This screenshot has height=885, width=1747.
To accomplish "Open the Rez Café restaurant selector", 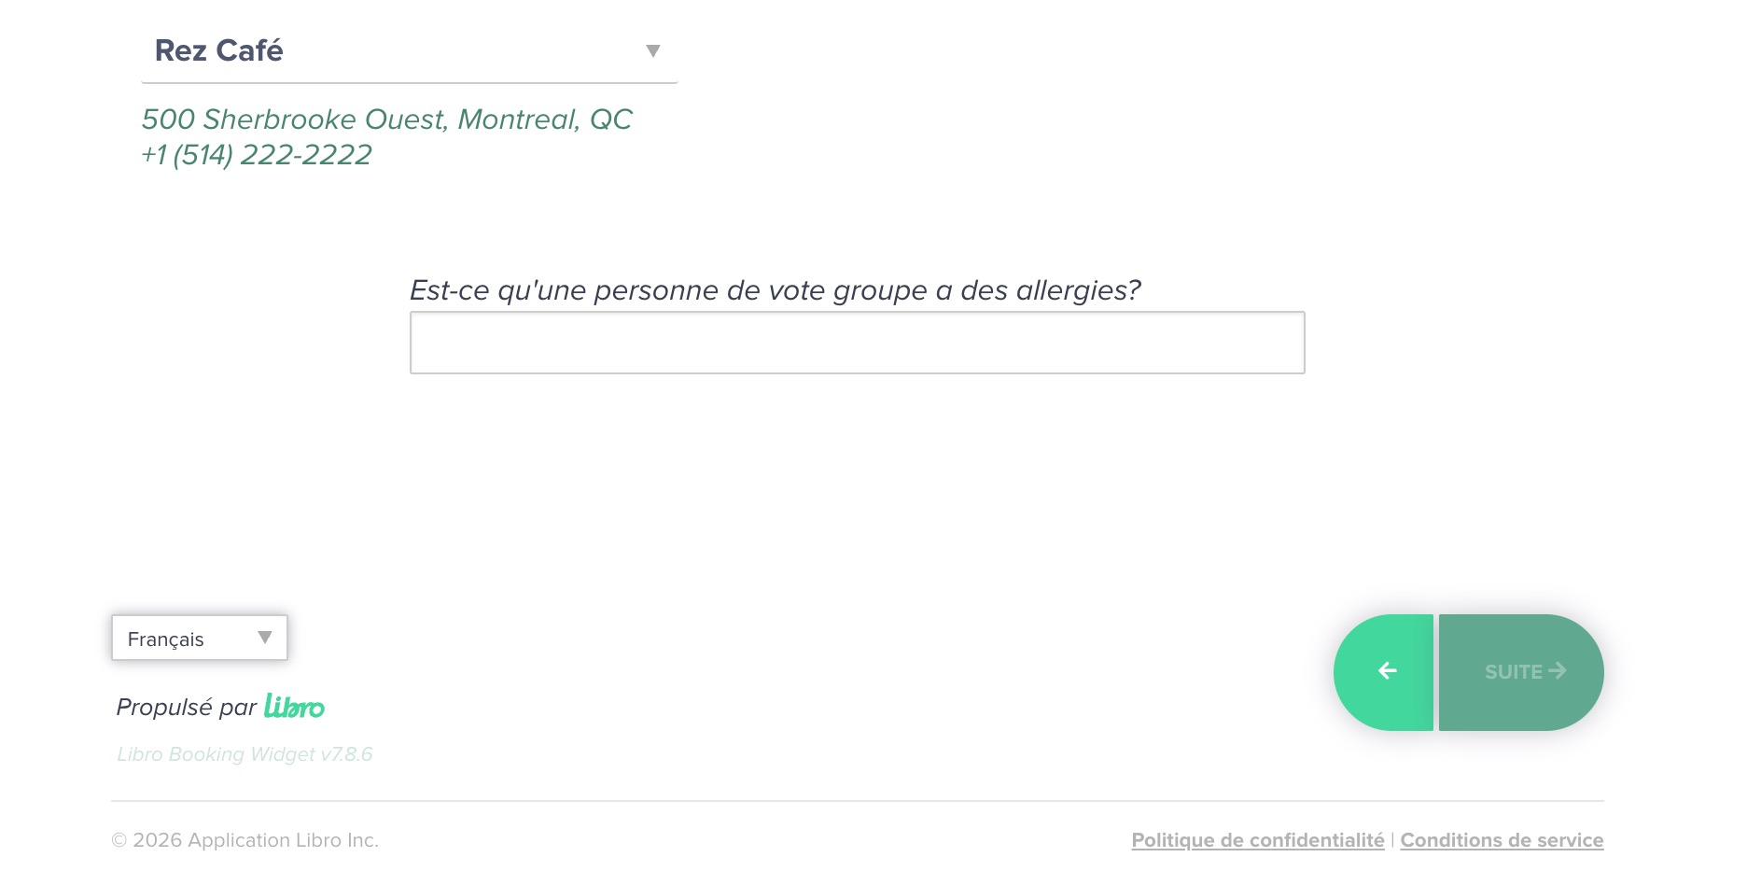I will [x=409, y=51].
